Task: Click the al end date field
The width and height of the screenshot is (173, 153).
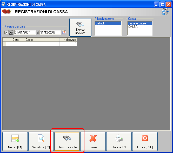Action: tap(50, 32)
